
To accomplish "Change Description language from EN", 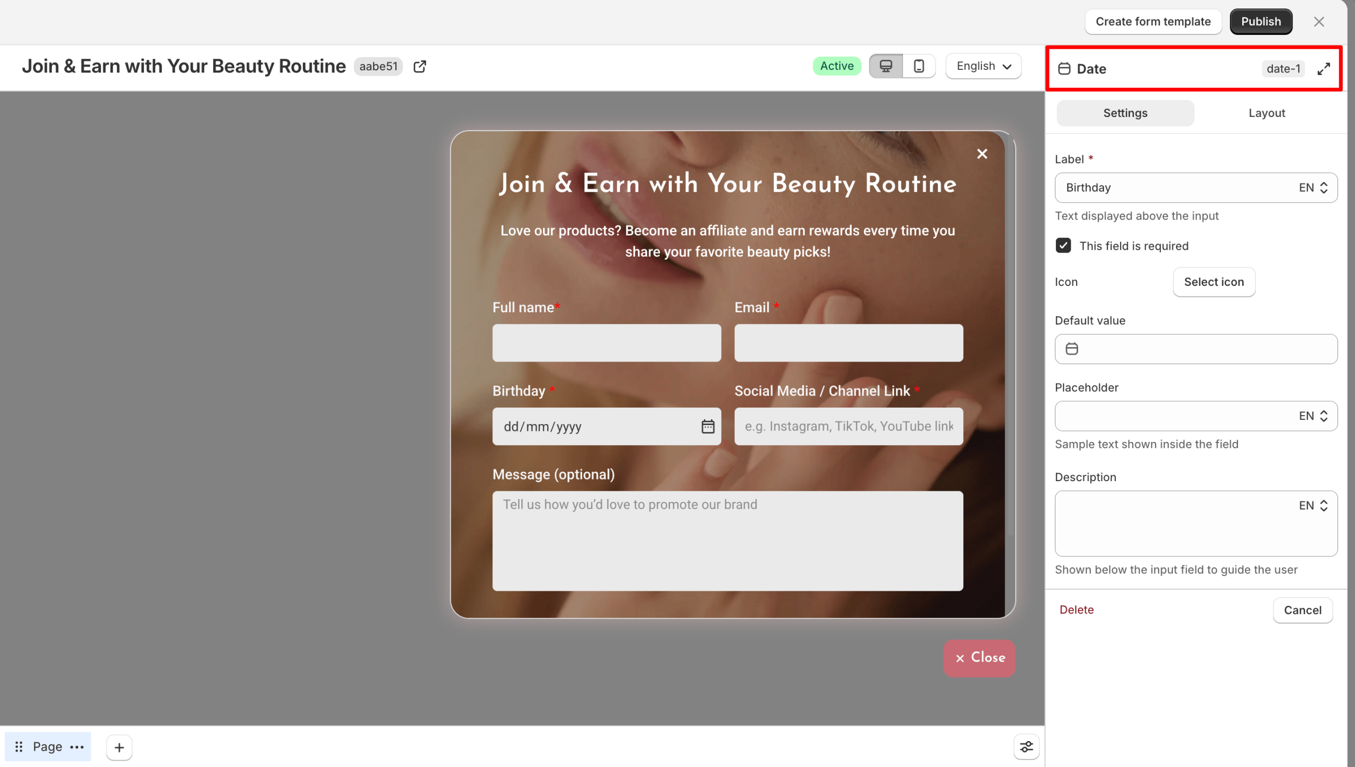I will pyautogui.click(x=1313, y=506).
